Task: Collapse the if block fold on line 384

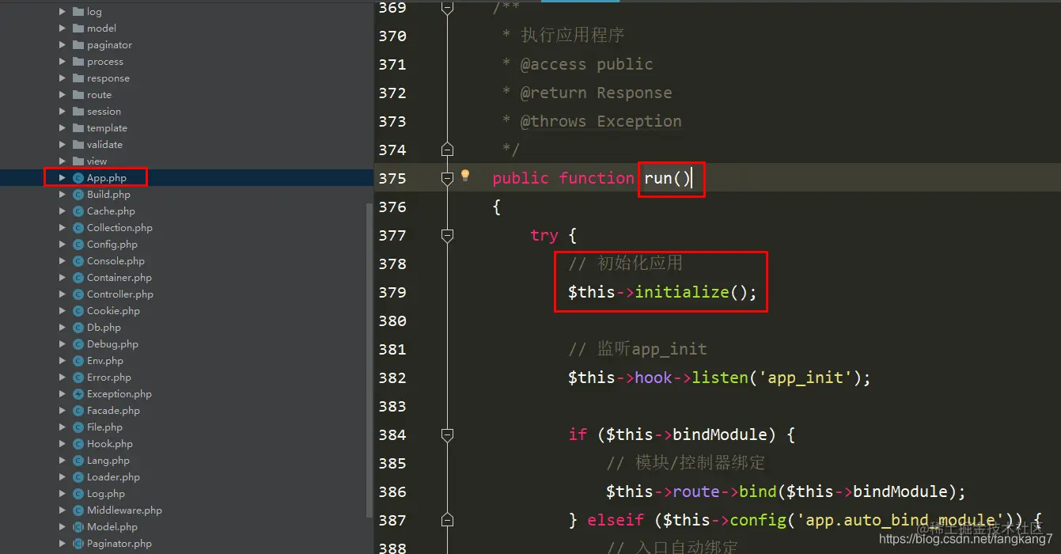Action: click(447, 434)
